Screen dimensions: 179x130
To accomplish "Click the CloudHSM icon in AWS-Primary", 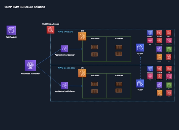I will pos(159,32).
